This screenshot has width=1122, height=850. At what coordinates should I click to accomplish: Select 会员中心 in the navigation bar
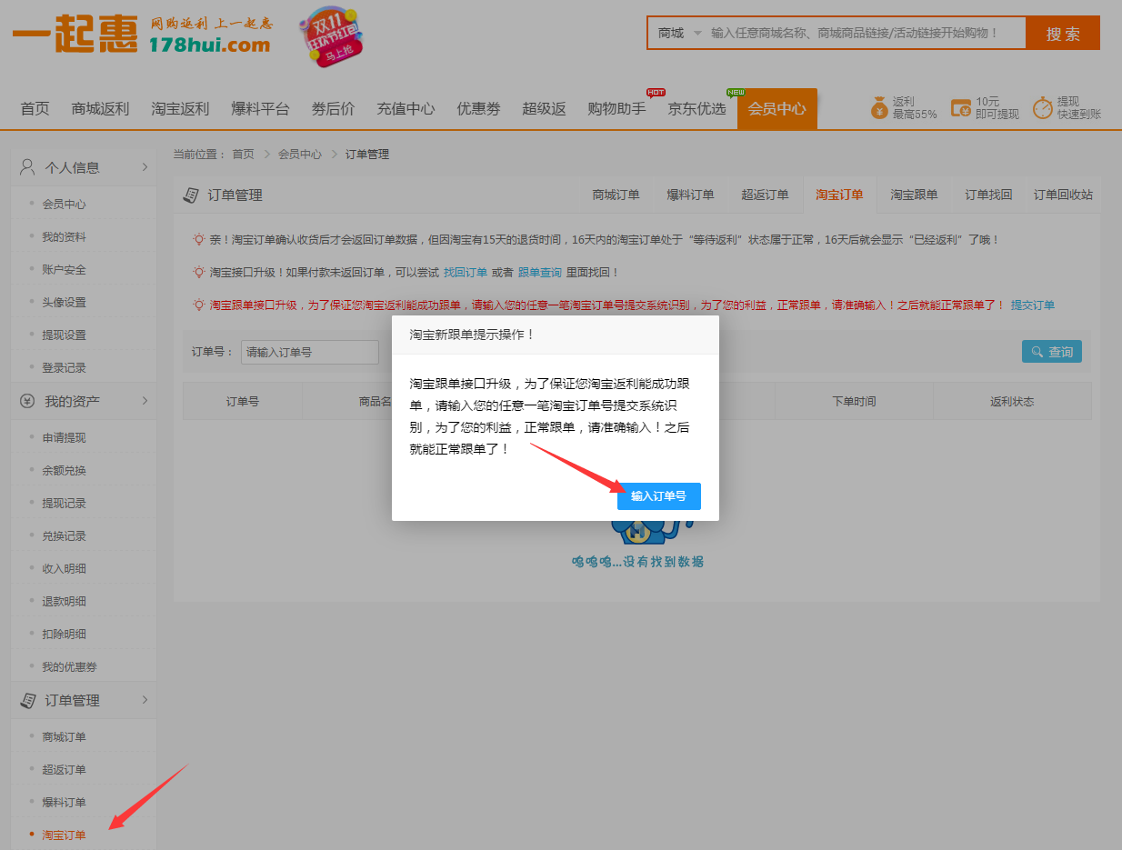(777, 109)
